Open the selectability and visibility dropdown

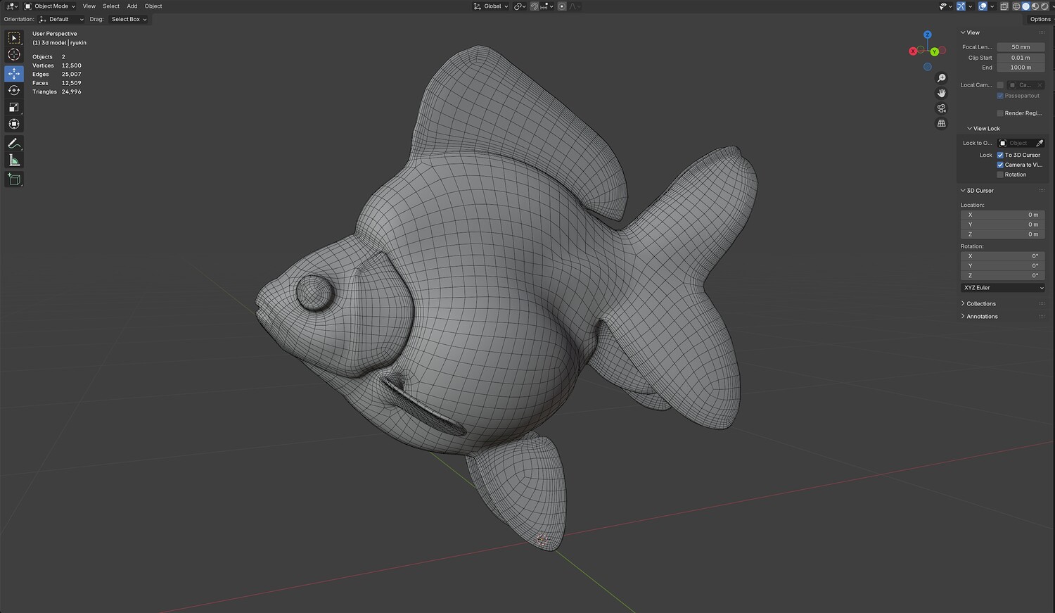[945, 6]
